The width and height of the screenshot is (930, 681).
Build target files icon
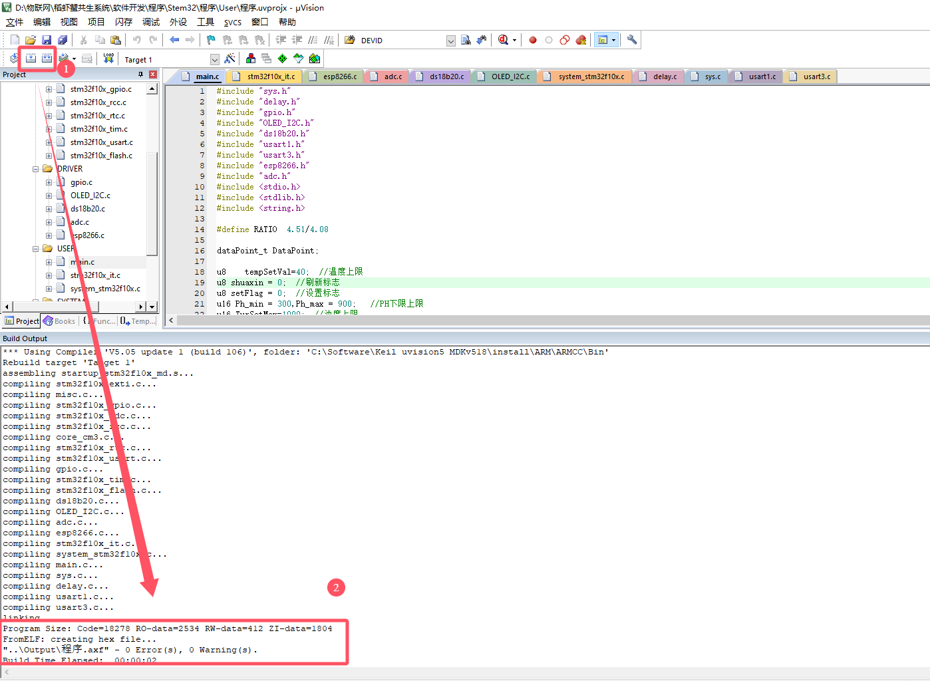point(31,59)
